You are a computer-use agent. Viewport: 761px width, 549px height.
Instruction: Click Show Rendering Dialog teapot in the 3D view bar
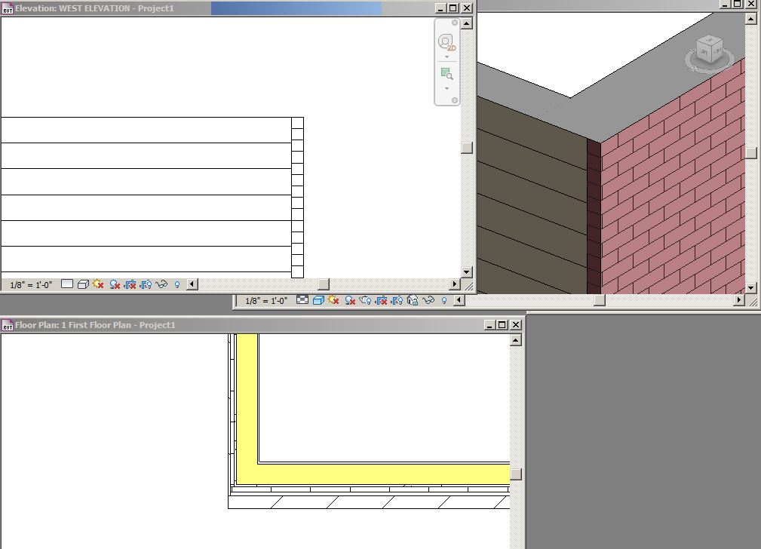click(365, 300)
